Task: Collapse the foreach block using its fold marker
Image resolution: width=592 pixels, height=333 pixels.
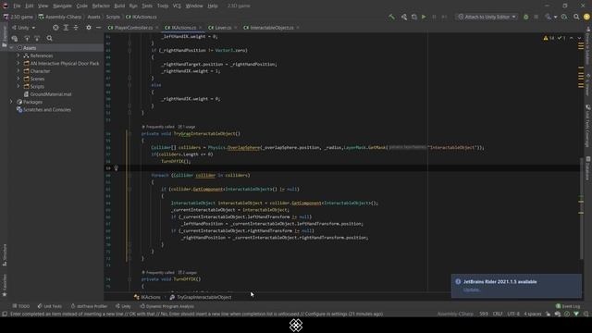Action: pos(129,175)
